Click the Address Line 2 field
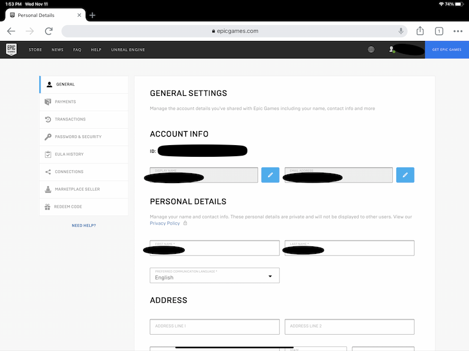 pos(349,327)
